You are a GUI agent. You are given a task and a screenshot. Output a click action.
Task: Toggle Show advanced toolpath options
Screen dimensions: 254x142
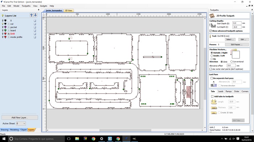tap(210, 31)
